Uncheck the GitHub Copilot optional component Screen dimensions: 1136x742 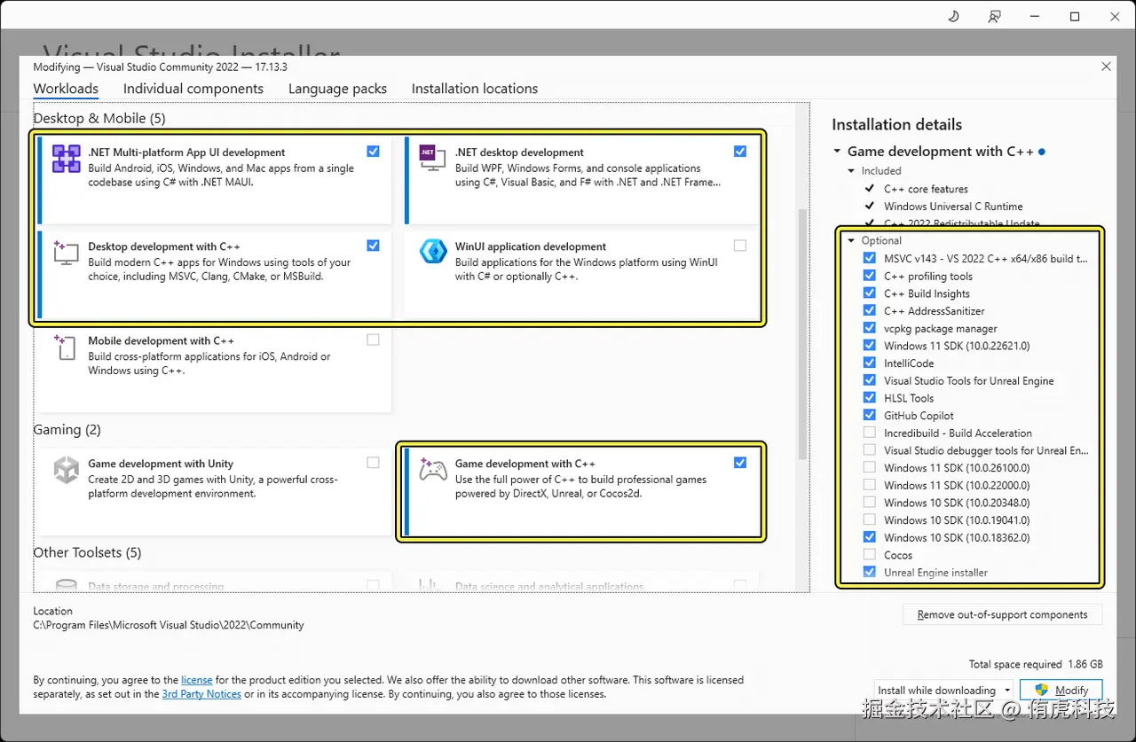pos(869,415)
